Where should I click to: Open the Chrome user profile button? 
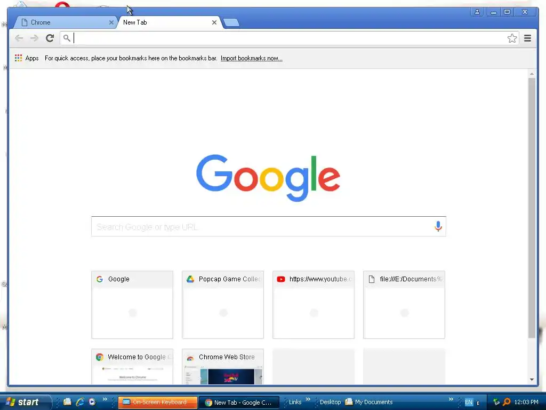(477, 12)
